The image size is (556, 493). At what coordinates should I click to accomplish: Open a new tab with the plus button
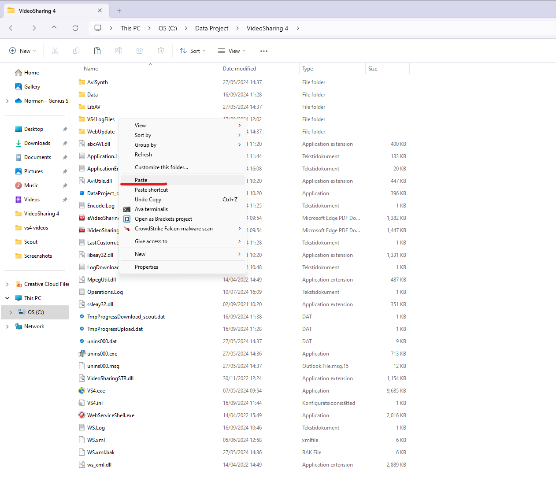[x=119, y=11]
